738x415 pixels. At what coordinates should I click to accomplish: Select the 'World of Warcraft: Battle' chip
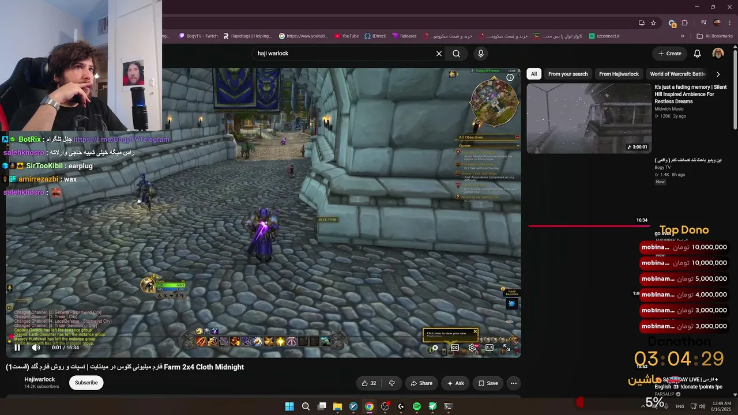coord(678,74)
